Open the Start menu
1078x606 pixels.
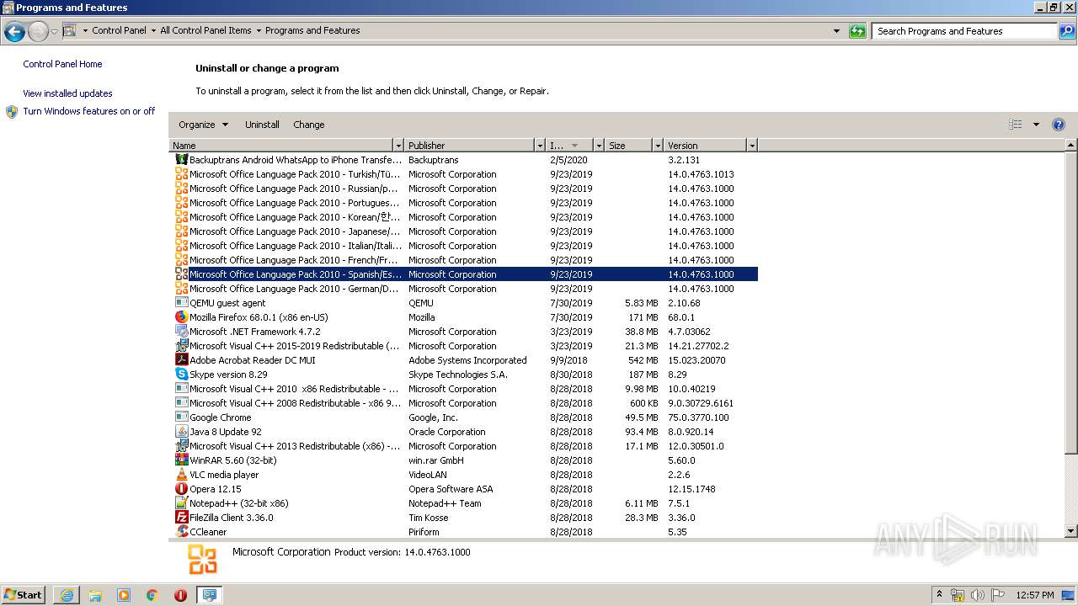[24, 595]
